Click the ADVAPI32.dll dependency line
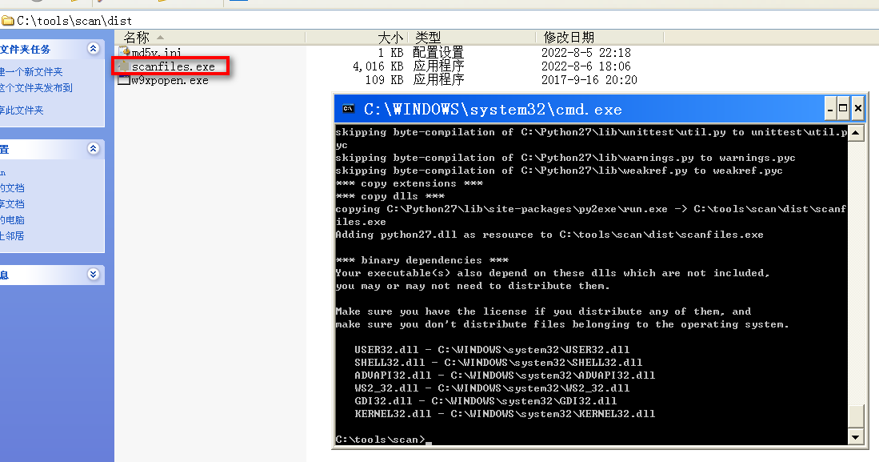The height and width of the screenshot is (462, 879). 505,376
